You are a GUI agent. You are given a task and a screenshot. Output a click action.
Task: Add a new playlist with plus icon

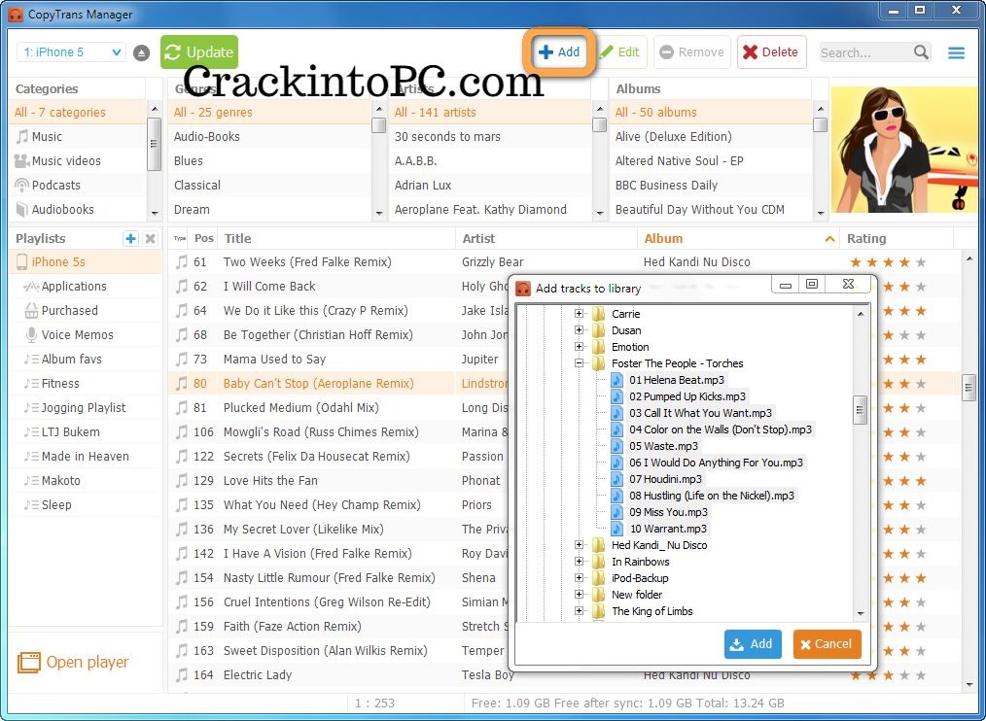point(130,238)
